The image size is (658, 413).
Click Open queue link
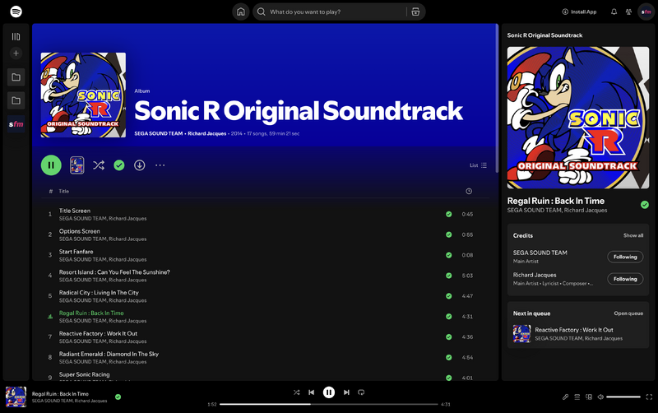[628, 313]
